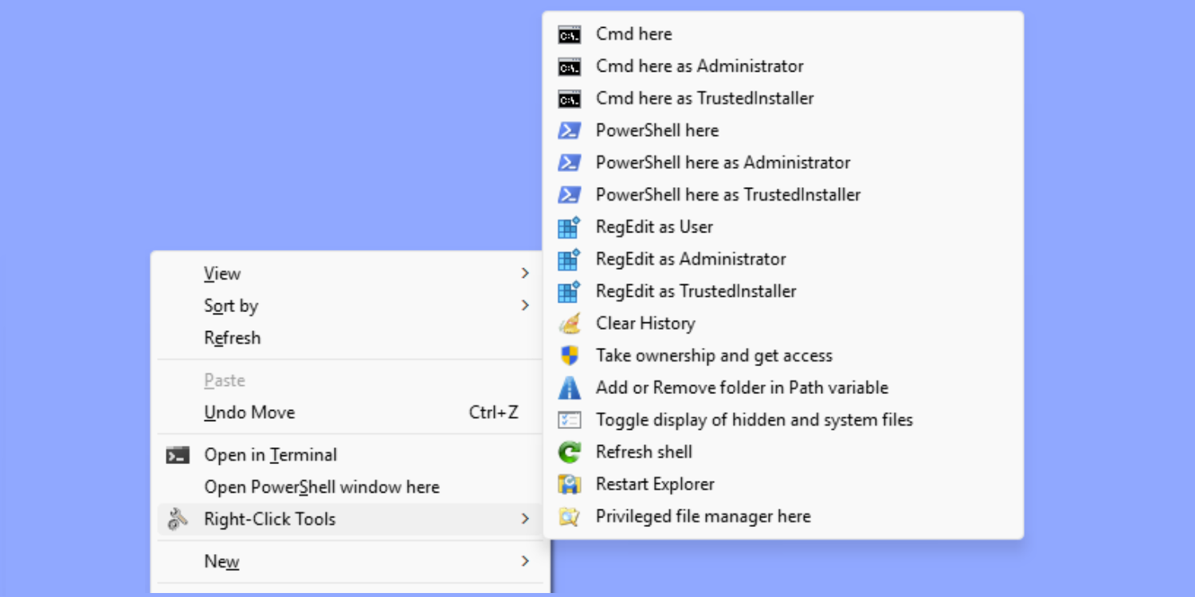The width and height of the screenshot is (1195, 597).
Task: Click the PowerShell here icon
Action: [x=569, y=131]
